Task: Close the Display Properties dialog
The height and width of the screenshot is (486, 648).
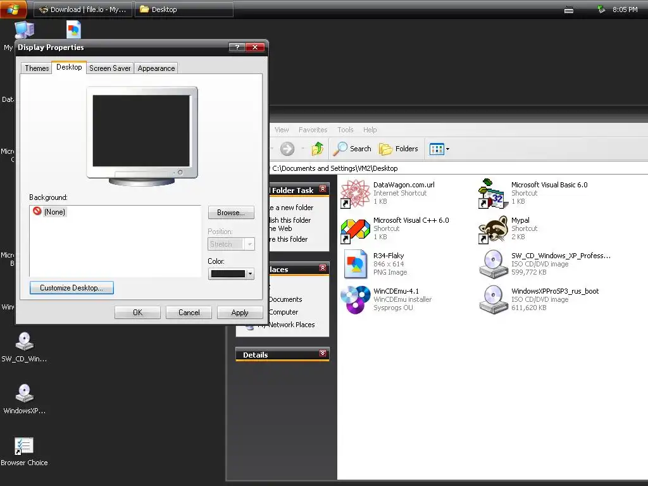Action: point(255,47)
